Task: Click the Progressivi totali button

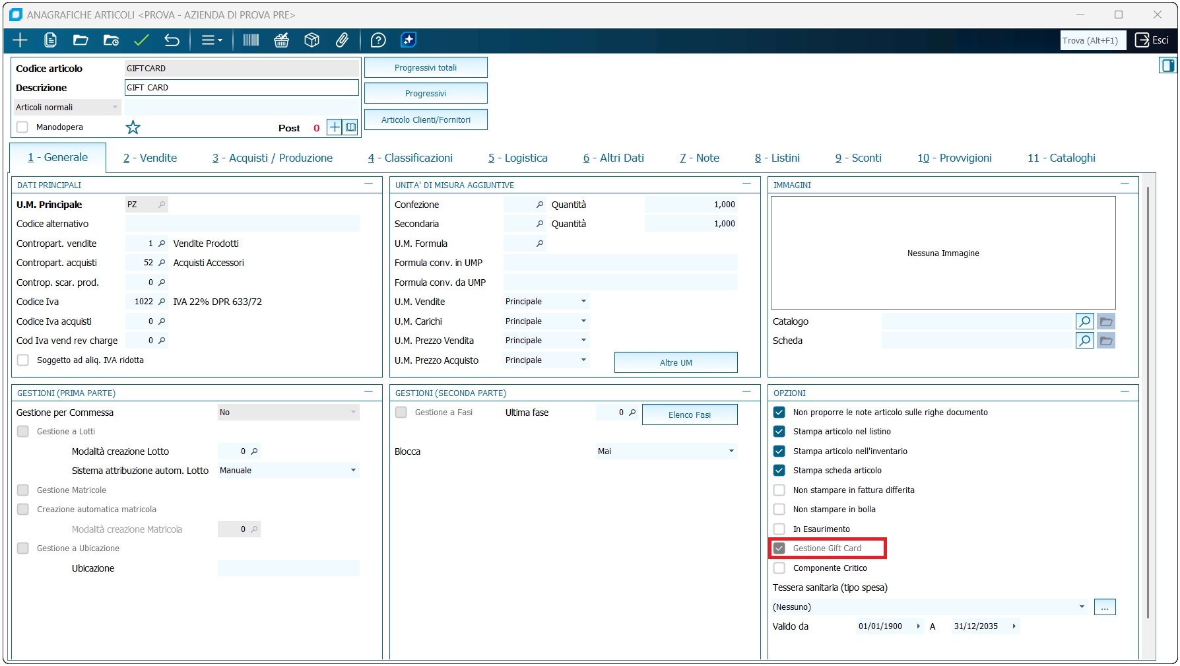Action: click(426, 68)
